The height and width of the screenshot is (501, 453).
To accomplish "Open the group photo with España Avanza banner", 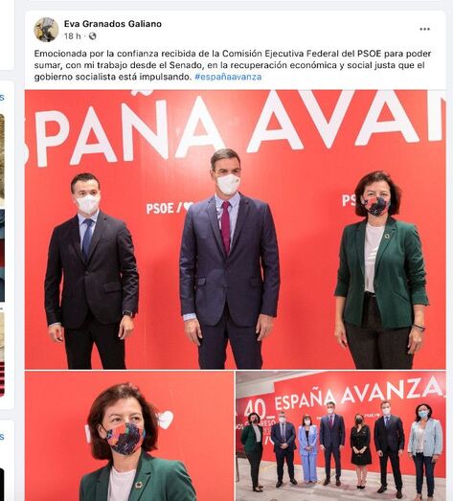I will pyautogui.click(x=341, y=436).
